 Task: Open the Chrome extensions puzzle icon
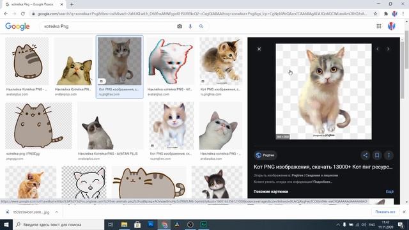coord(386,14)
